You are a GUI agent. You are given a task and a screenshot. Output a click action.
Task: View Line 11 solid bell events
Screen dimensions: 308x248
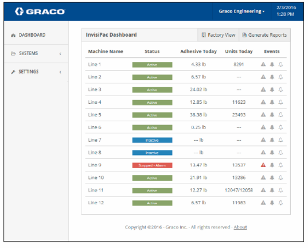click(x=272, y=190)
